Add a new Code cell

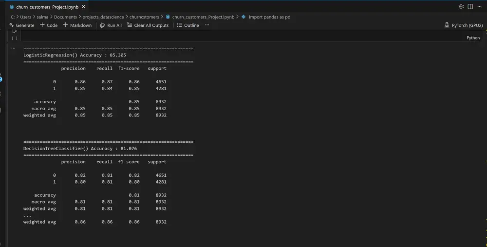[x=49, y=25]
